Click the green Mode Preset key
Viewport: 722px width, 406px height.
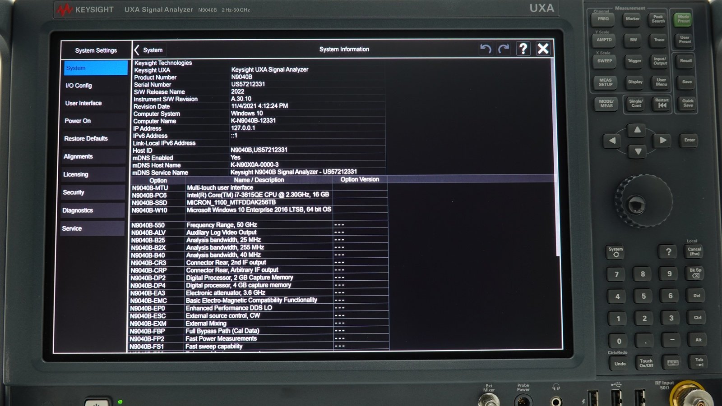pyautogui.click(x=683, y=19)
